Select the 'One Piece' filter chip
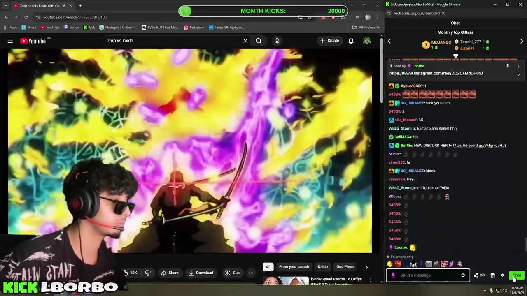 coord(345,267)
